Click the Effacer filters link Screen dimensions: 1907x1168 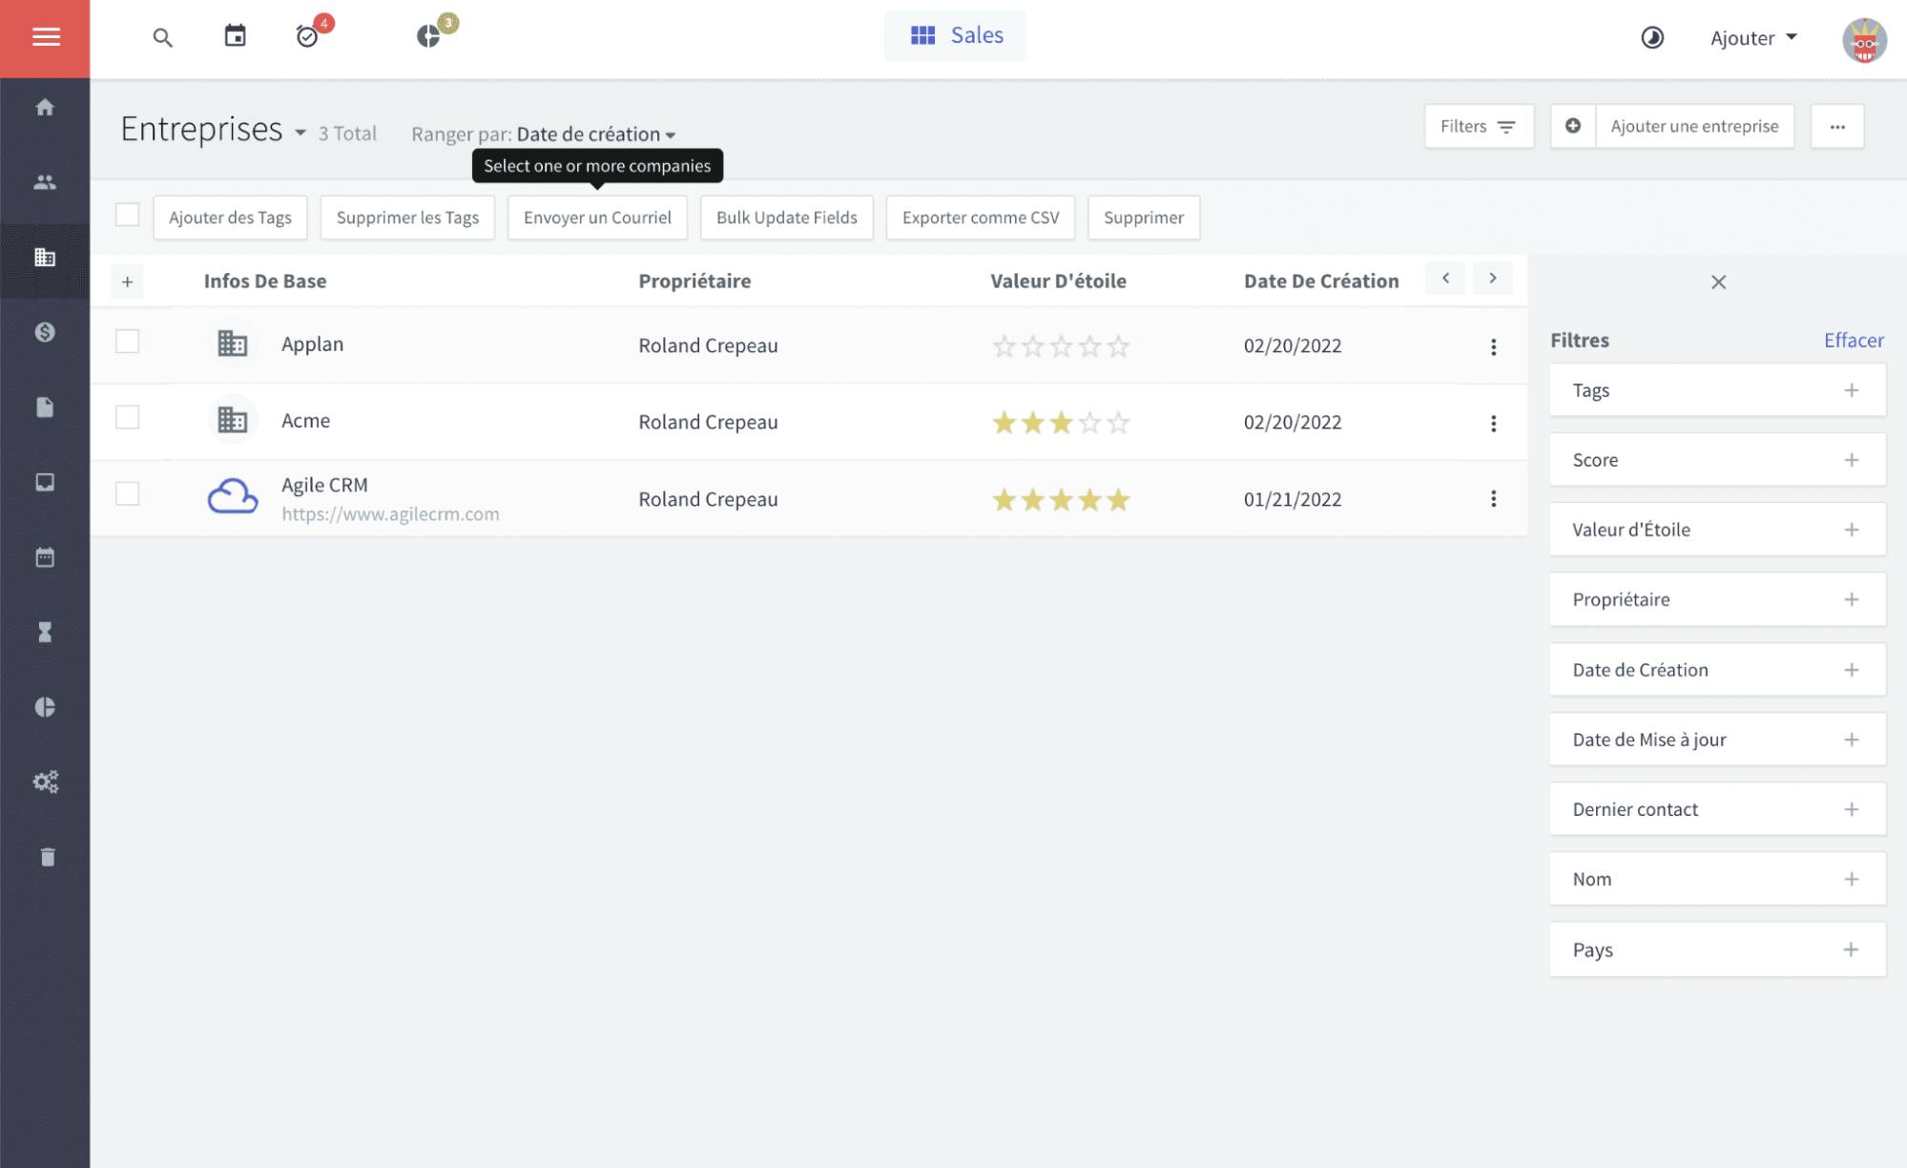pyautogui.click(x=1853, y=341)
